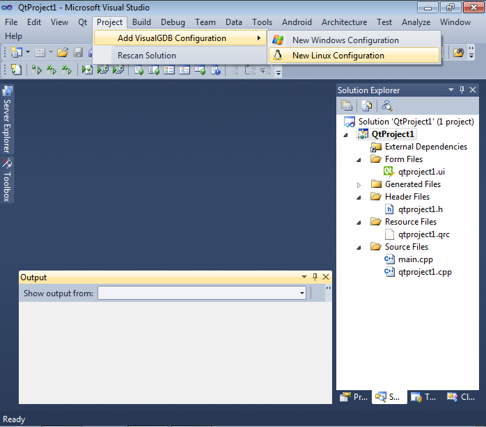486x427 pixels.
Task: Select the Generated Files folder label
Action: click(x=412, y=184)
